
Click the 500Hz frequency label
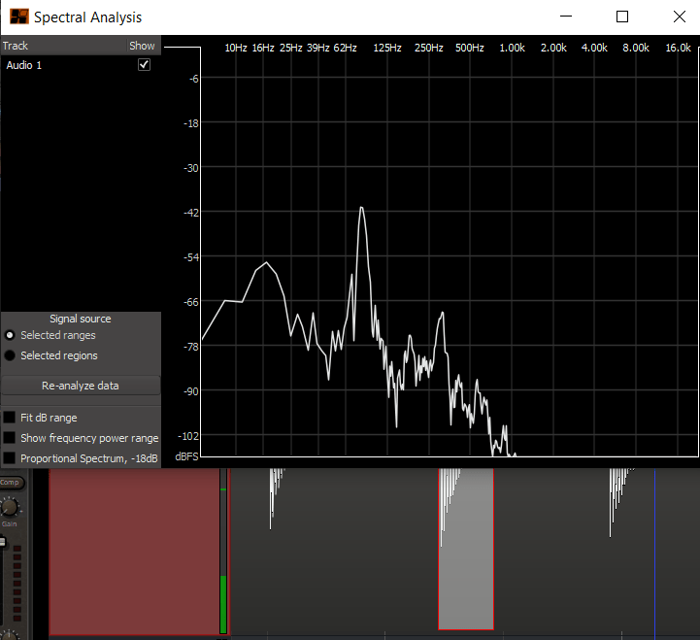point(469,48)
